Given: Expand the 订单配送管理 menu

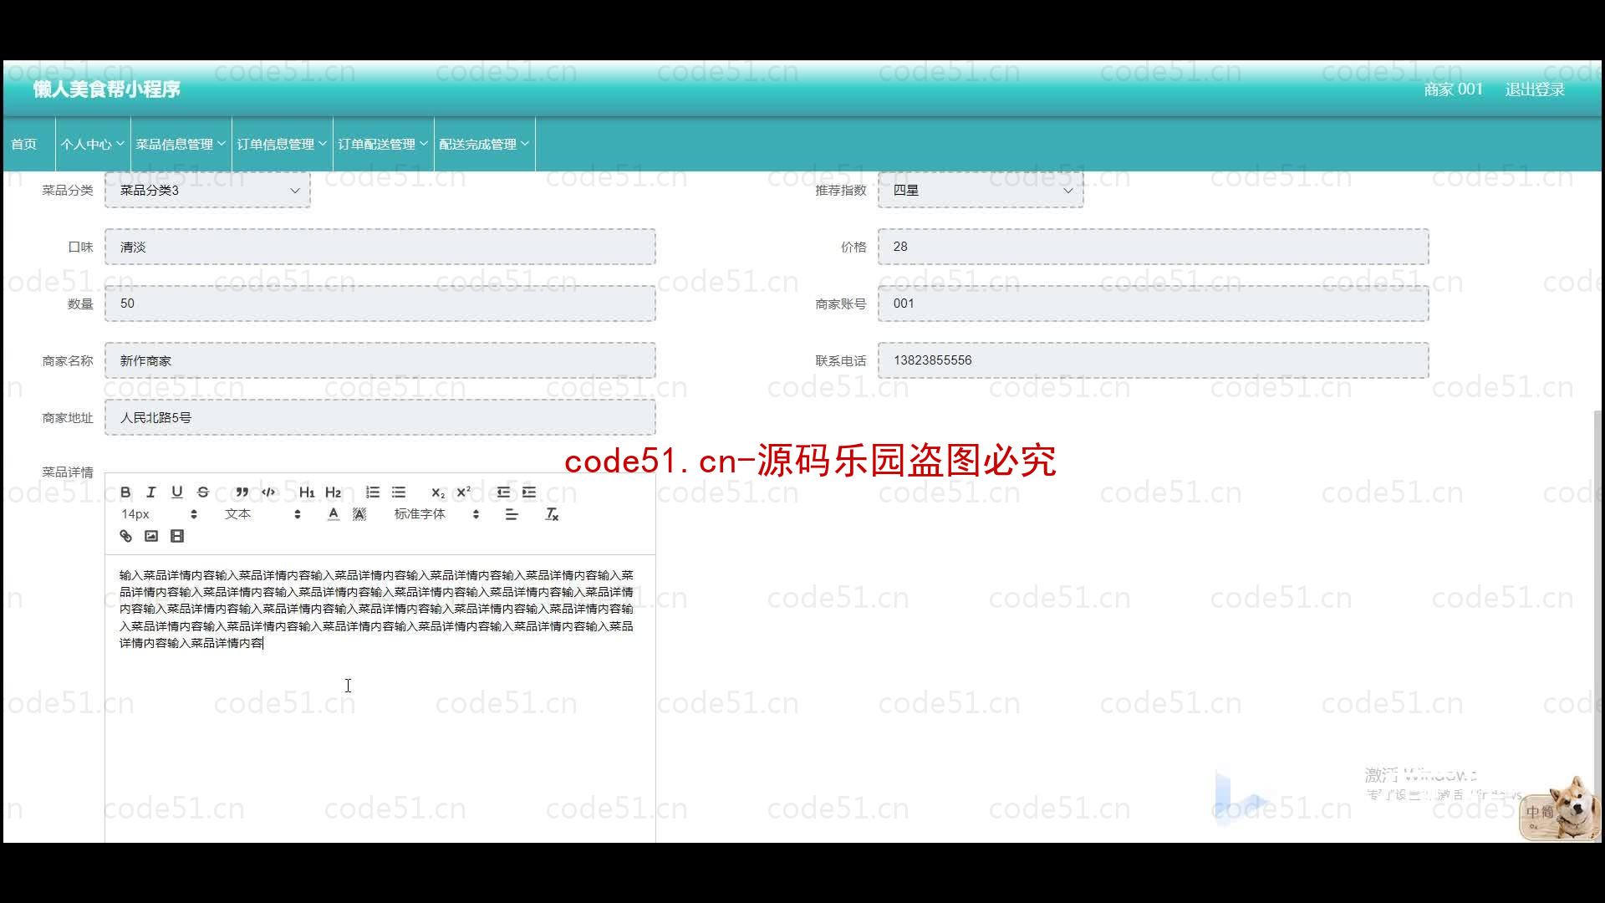Looking at the screenshot, I should tap(383, 144).
